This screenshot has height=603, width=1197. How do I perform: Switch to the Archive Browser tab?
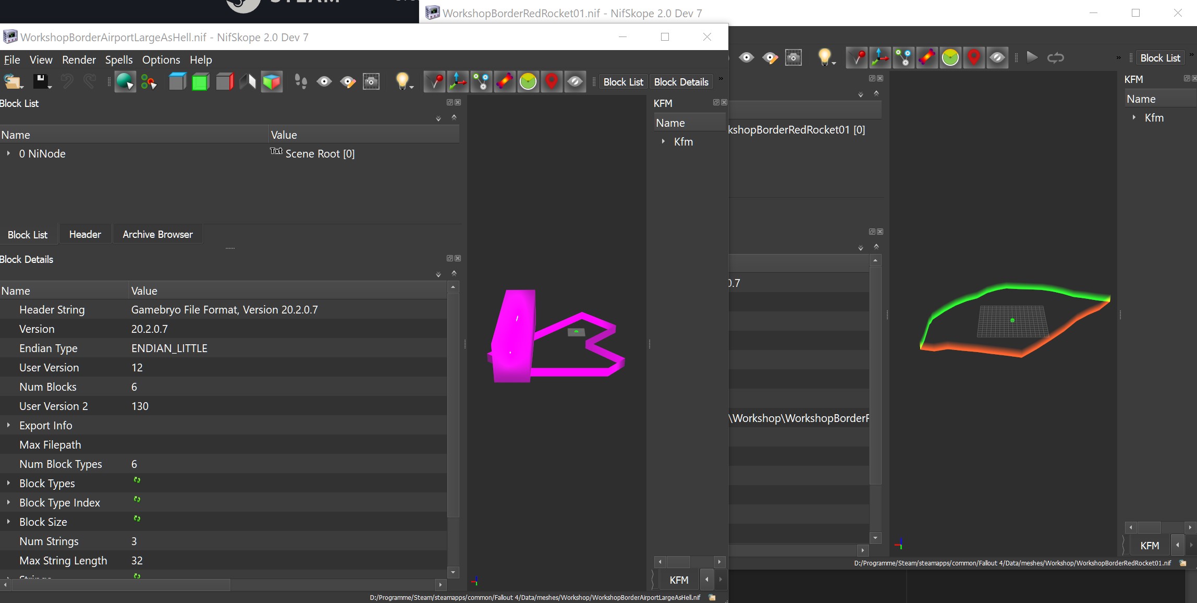(x=157, y=234)
